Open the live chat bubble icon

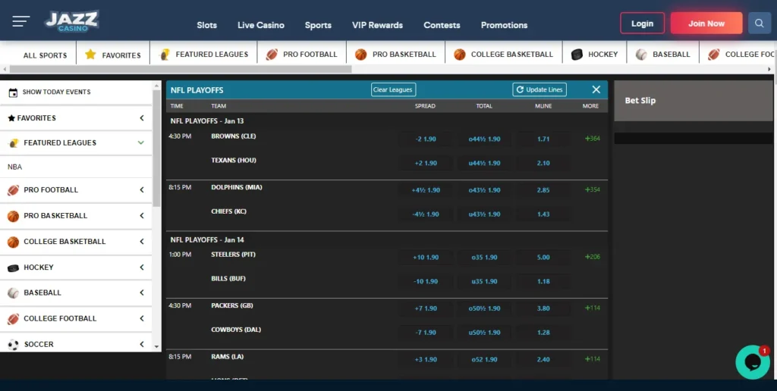[752, 361]
